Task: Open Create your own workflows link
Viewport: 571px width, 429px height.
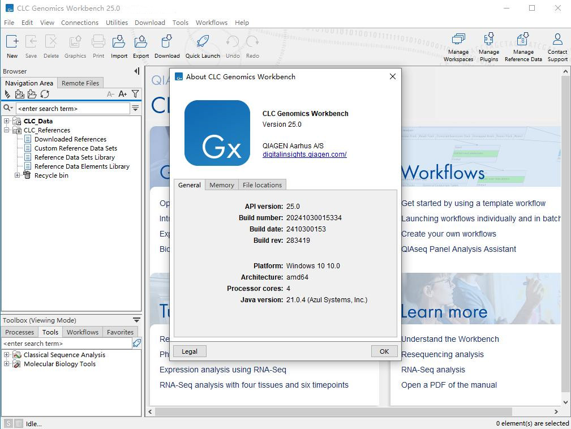Action: 449,234
